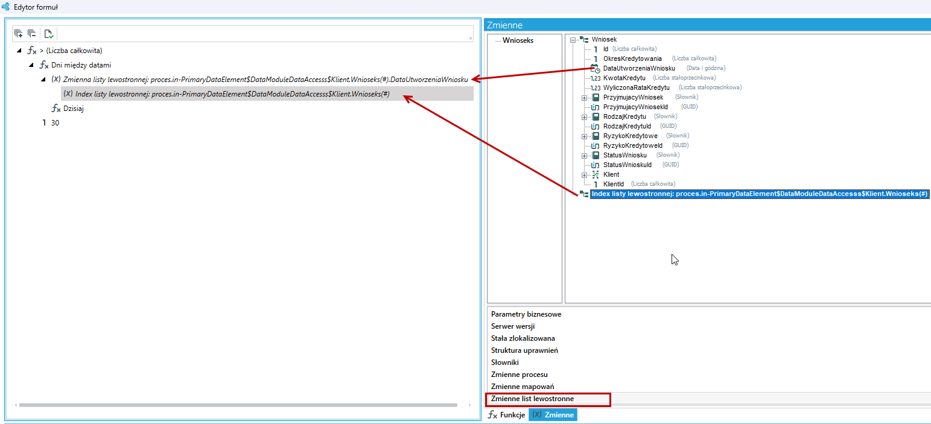931x424 pixels.
Task: Select the KlientId variable
Action: pos(614,184)
